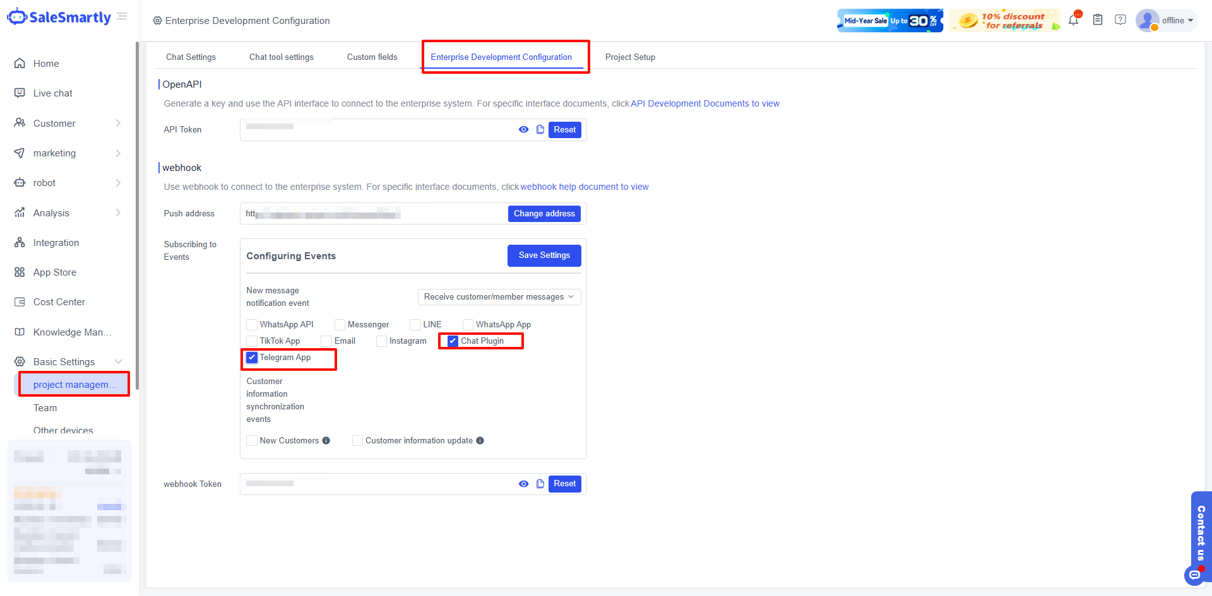Enable the Instagram checkbox
The width and height of the screenshot is (1212, 596).
[x=382, y=341]
